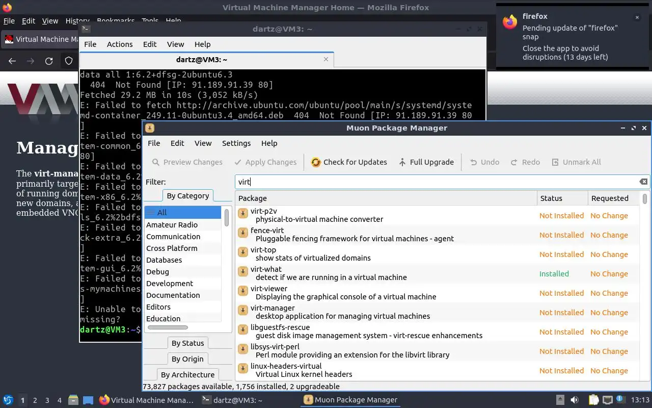Select the Development category
Image resolution: width=652 pixels, height=408 pixels.
pyautogui.click(x=183, y=284)
